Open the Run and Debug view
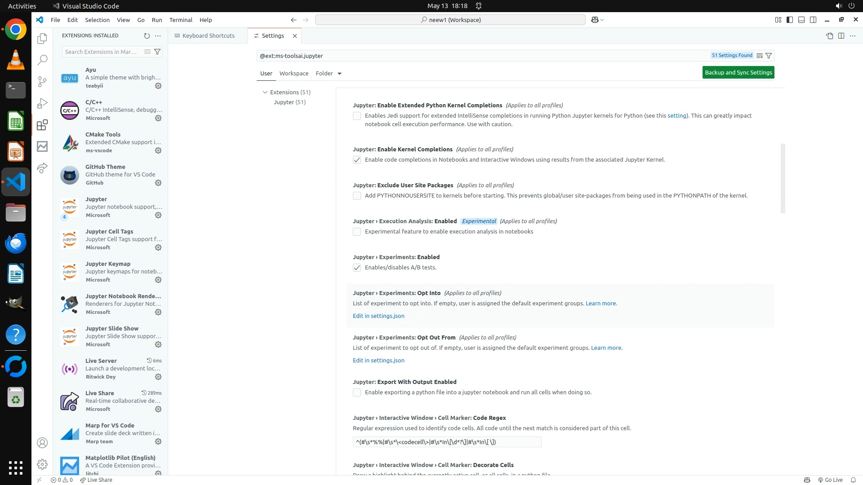The image size is (863, 485). tap(42, 103)
